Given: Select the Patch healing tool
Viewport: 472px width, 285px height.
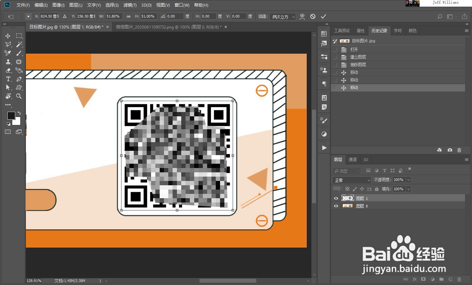Looking at the screenshot, I should [x=19, y=62].
